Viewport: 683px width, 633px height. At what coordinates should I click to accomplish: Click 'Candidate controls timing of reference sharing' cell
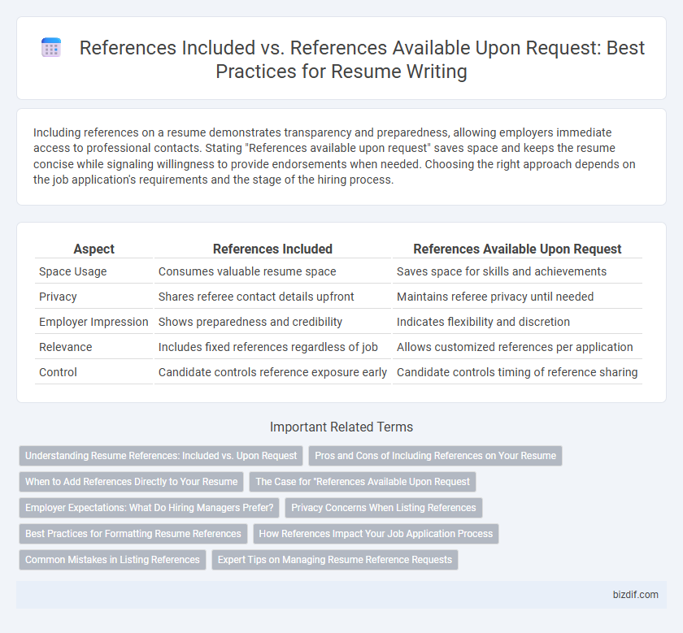coord(517,373)
